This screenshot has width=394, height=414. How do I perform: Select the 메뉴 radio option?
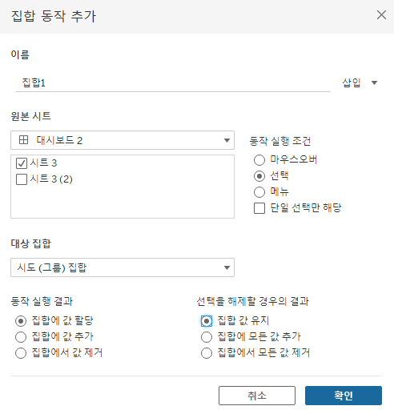tap(259, 192)
